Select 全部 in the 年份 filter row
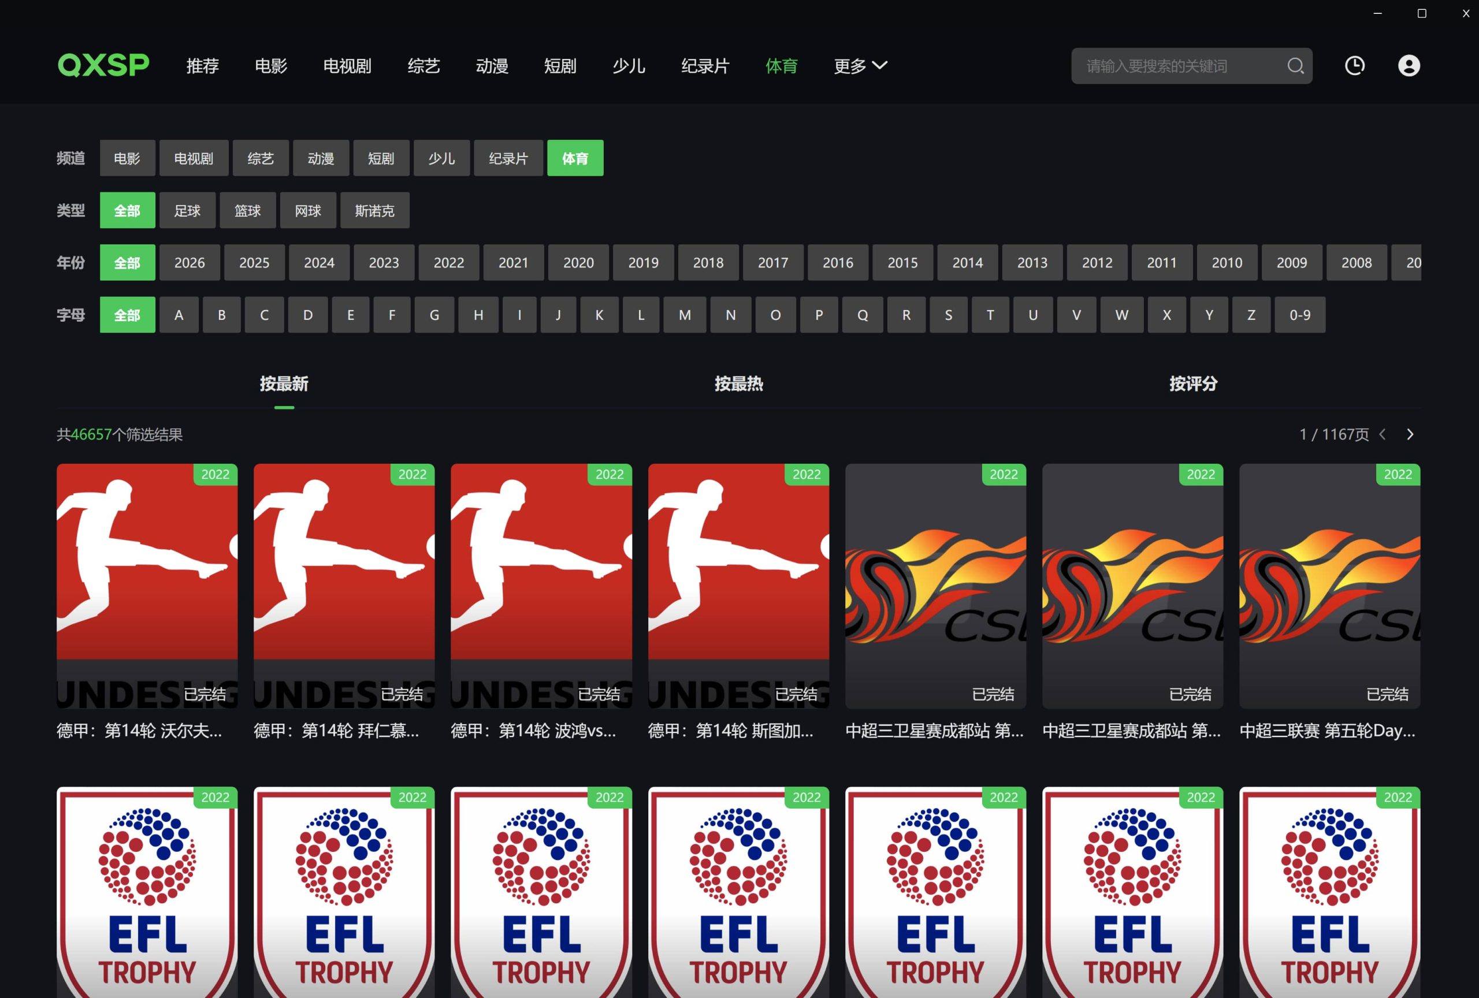Image resolution: width=1479 pixels, height=998 pixels. [127, 262]
